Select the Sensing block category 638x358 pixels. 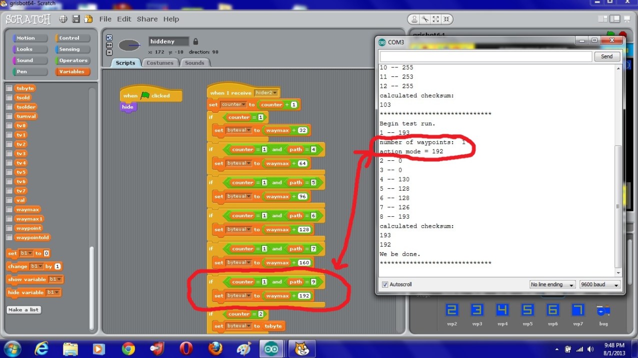[72, 49]
